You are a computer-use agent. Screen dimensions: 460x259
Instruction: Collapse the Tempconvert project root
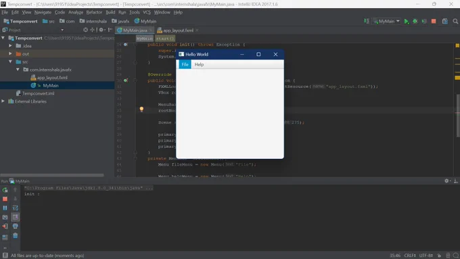[3, 38]
